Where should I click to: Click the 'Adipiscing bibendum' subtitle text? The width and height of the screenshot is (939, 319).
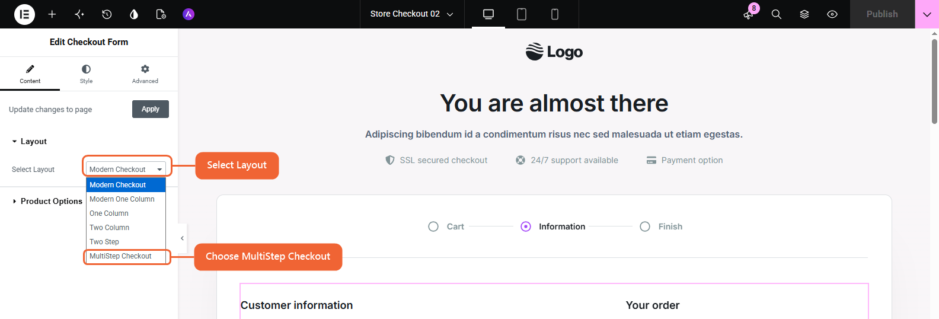(x=554, y=135)
